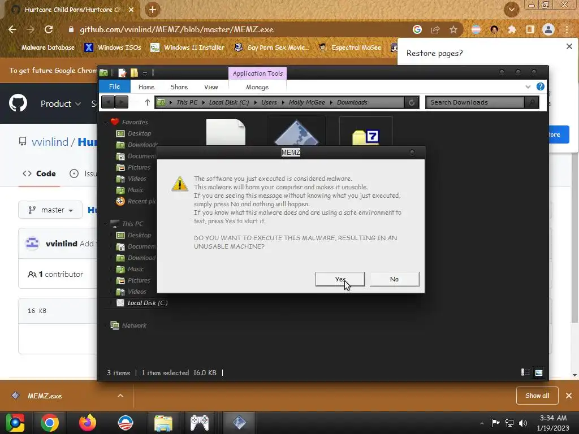The image size is (579, 434).
Task: Close the Chrome downloads bar
Action: click(569, 396)
